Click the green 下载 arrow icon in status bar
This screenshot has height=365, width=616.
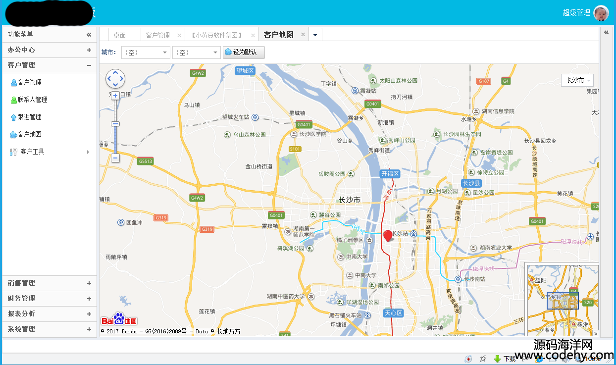tap(498, 359)
